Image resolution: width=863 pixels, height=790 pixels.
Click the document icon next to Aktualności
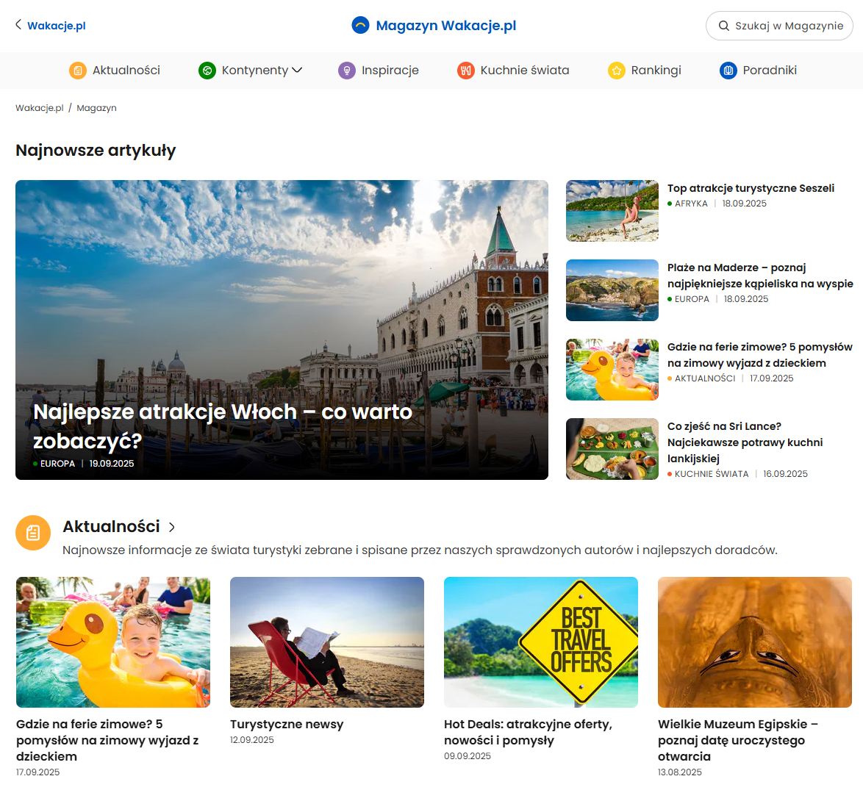coord(78,71)
